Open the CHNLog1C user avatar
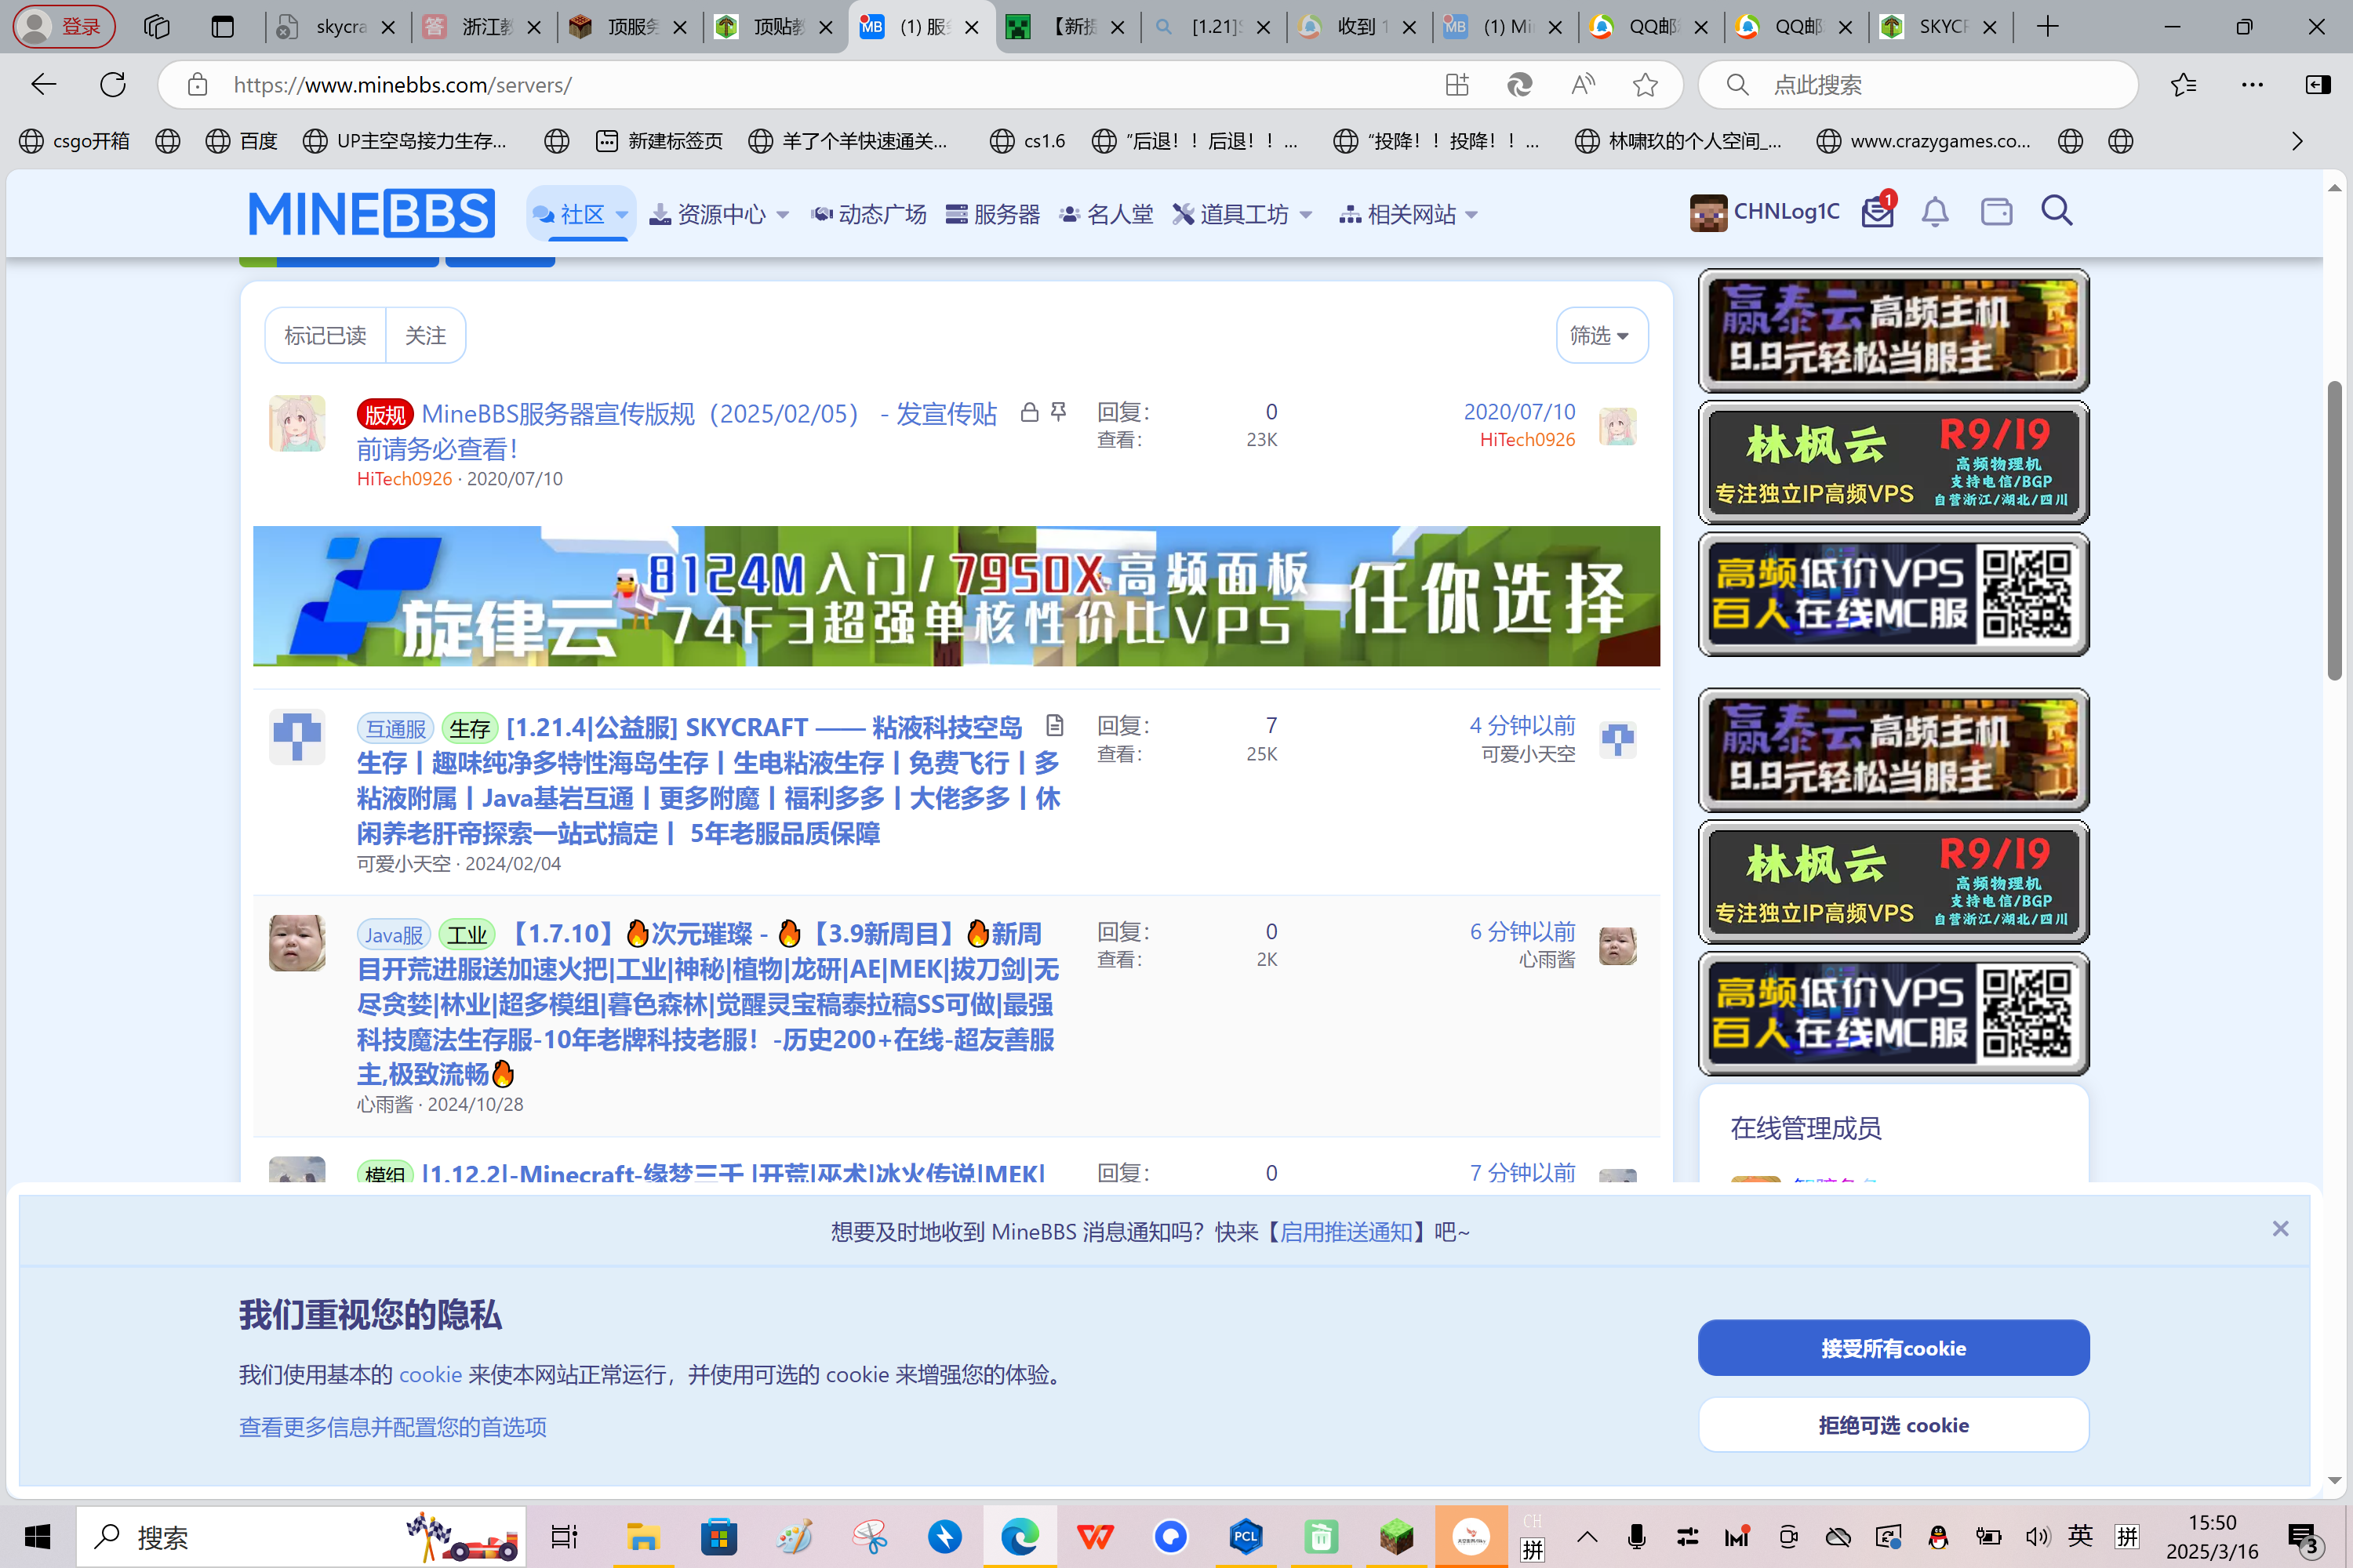Screen dimensions: 2353x1568 tap(1707, 213)
